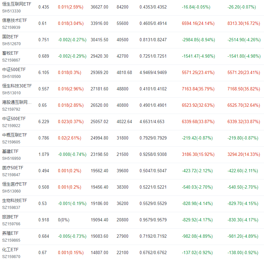The image size is (264, 260).
Task: Select amount 19562.40 for 医疗50ETF
Action: pos(100,171)
